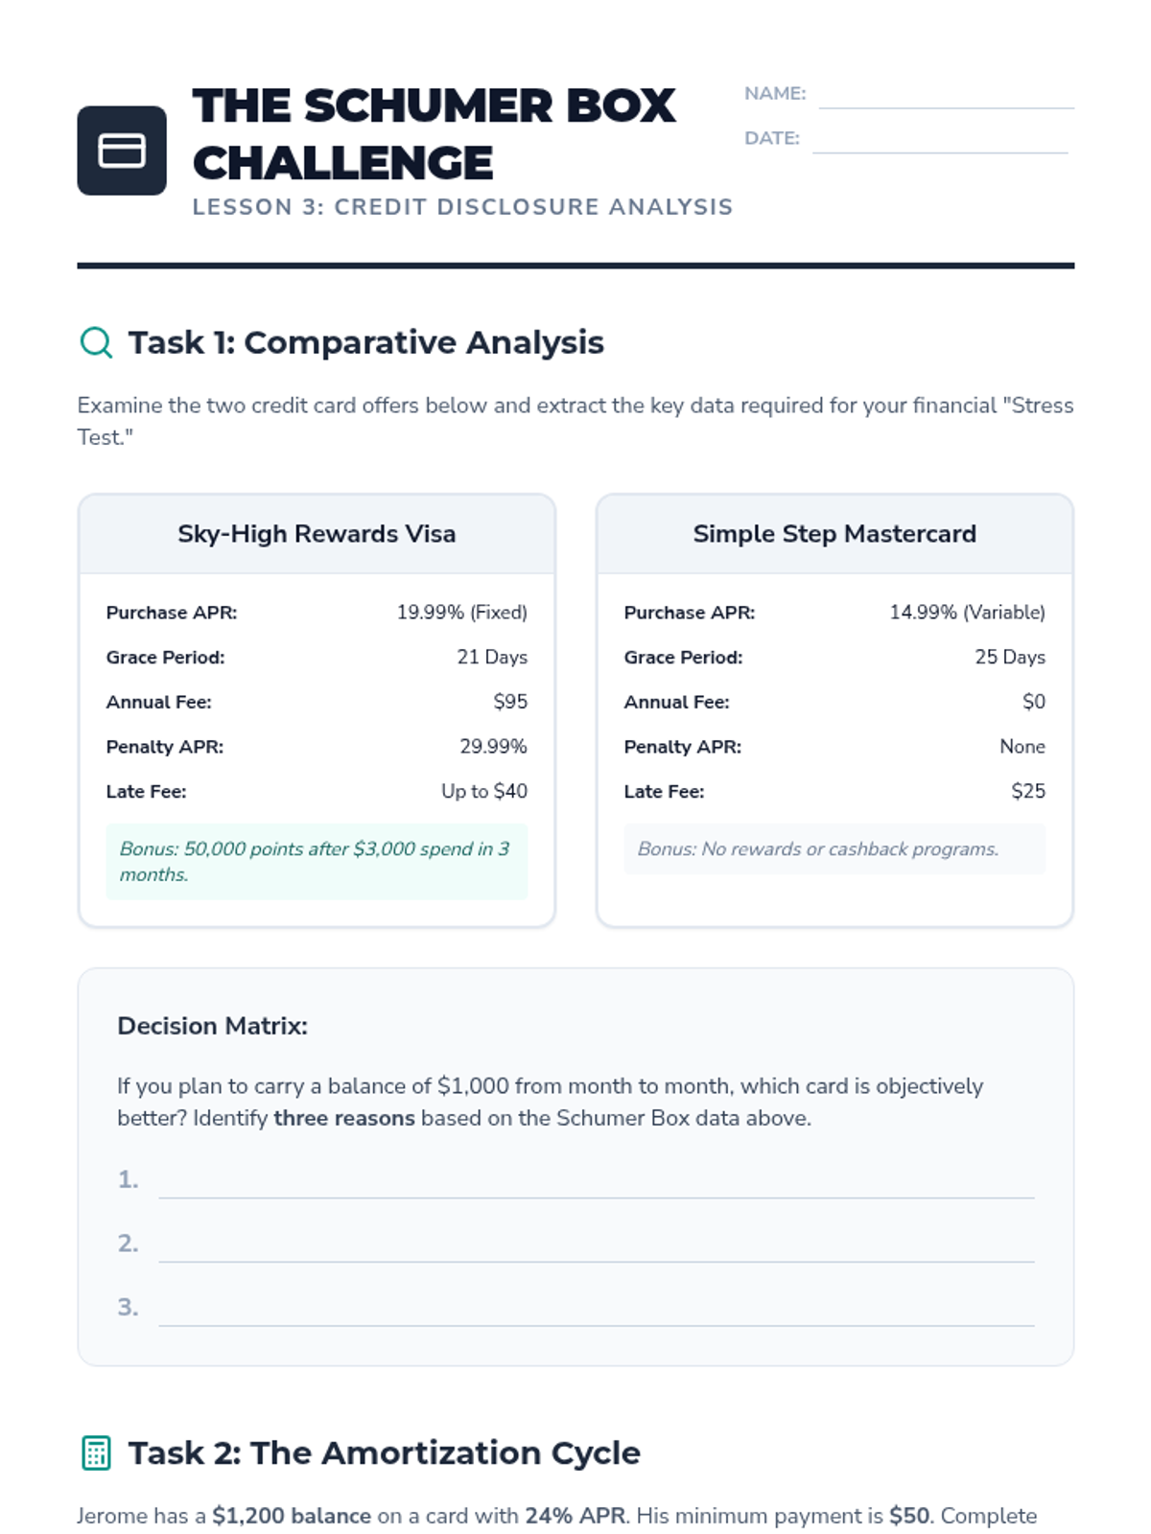
Task: Click the magnifying glass icon beside Task 1
Action: [96, 341]
